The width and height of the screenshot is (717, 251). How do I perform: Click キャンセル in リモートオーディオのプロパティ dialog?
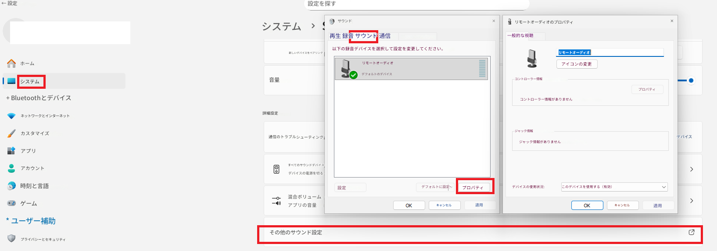coord(622,206)
